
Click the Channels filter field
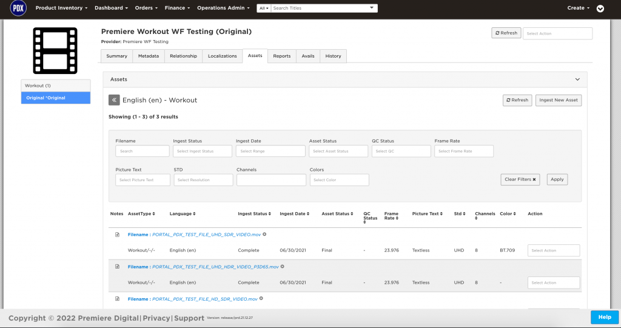(x=271, y=180)
